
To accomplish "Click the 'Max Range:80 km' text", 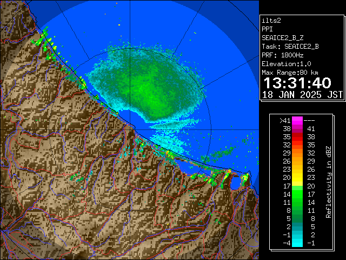I will (290, 73).
